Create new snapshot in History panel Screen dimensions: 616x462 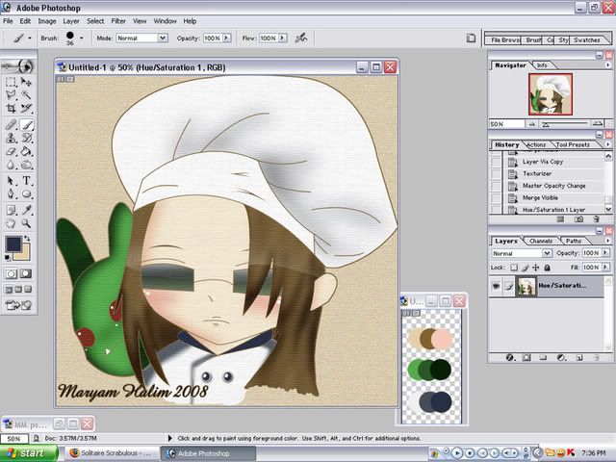[x=578, y=219]
